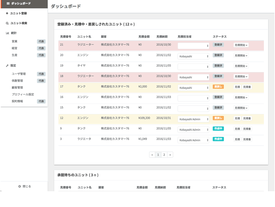The image size is (275, 207).
Task: Click the date 2016/10/31
Action: click(164, 118)
